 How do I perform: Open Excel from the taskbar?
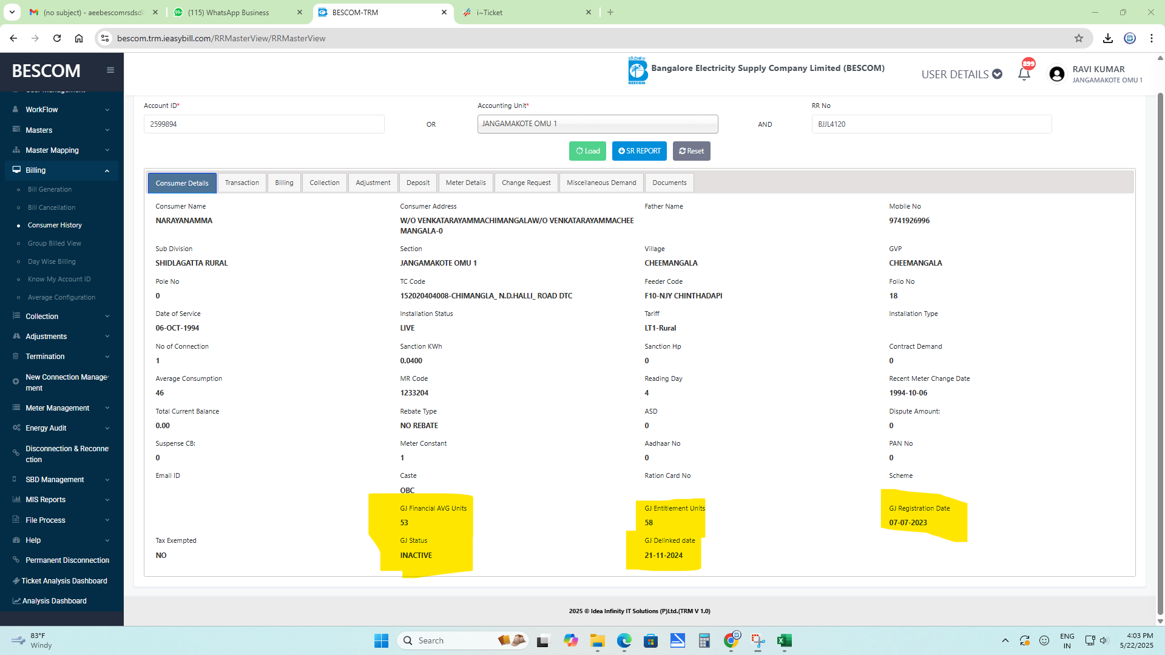click(x=784, y=640)
